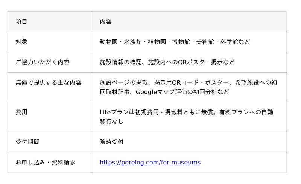Viewport: 301px width, 184px height.
Task: Click the Googleマップ評価の初回分析 text line
Action: (x=164, y=92)
